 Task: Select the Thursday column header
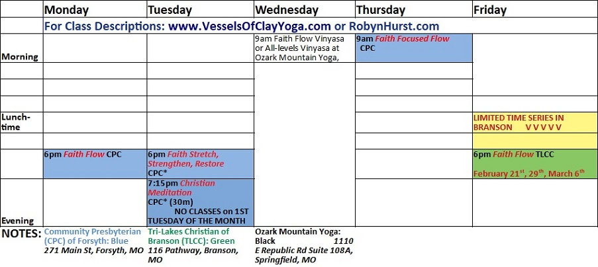pos(381,10)
